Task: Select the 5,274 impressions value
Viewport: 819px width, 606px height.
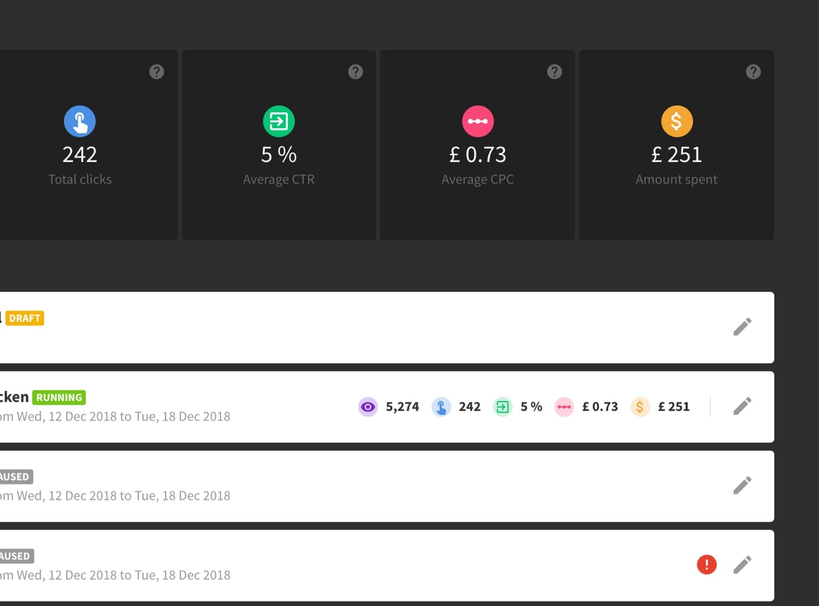Action: pos(402,407)
